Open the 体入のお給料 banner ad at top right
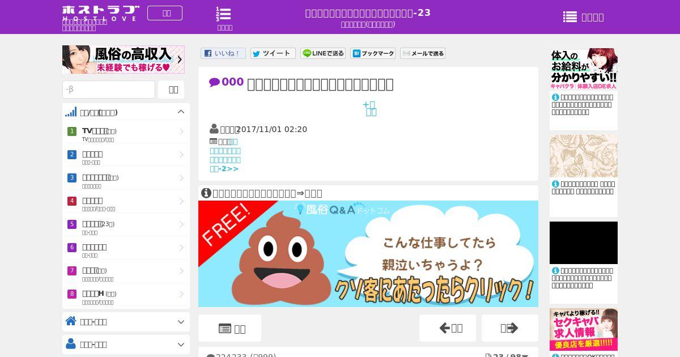 (x=584, y=69)
